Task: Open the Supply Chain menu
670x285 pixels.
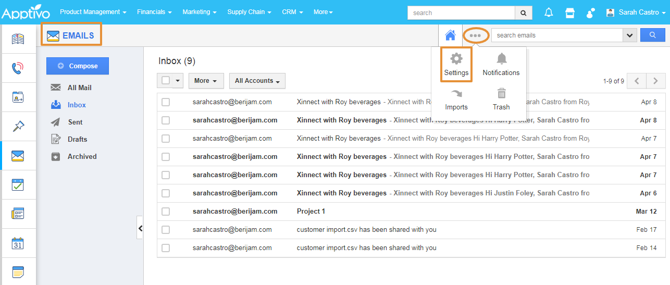Action: pos(249,12)
